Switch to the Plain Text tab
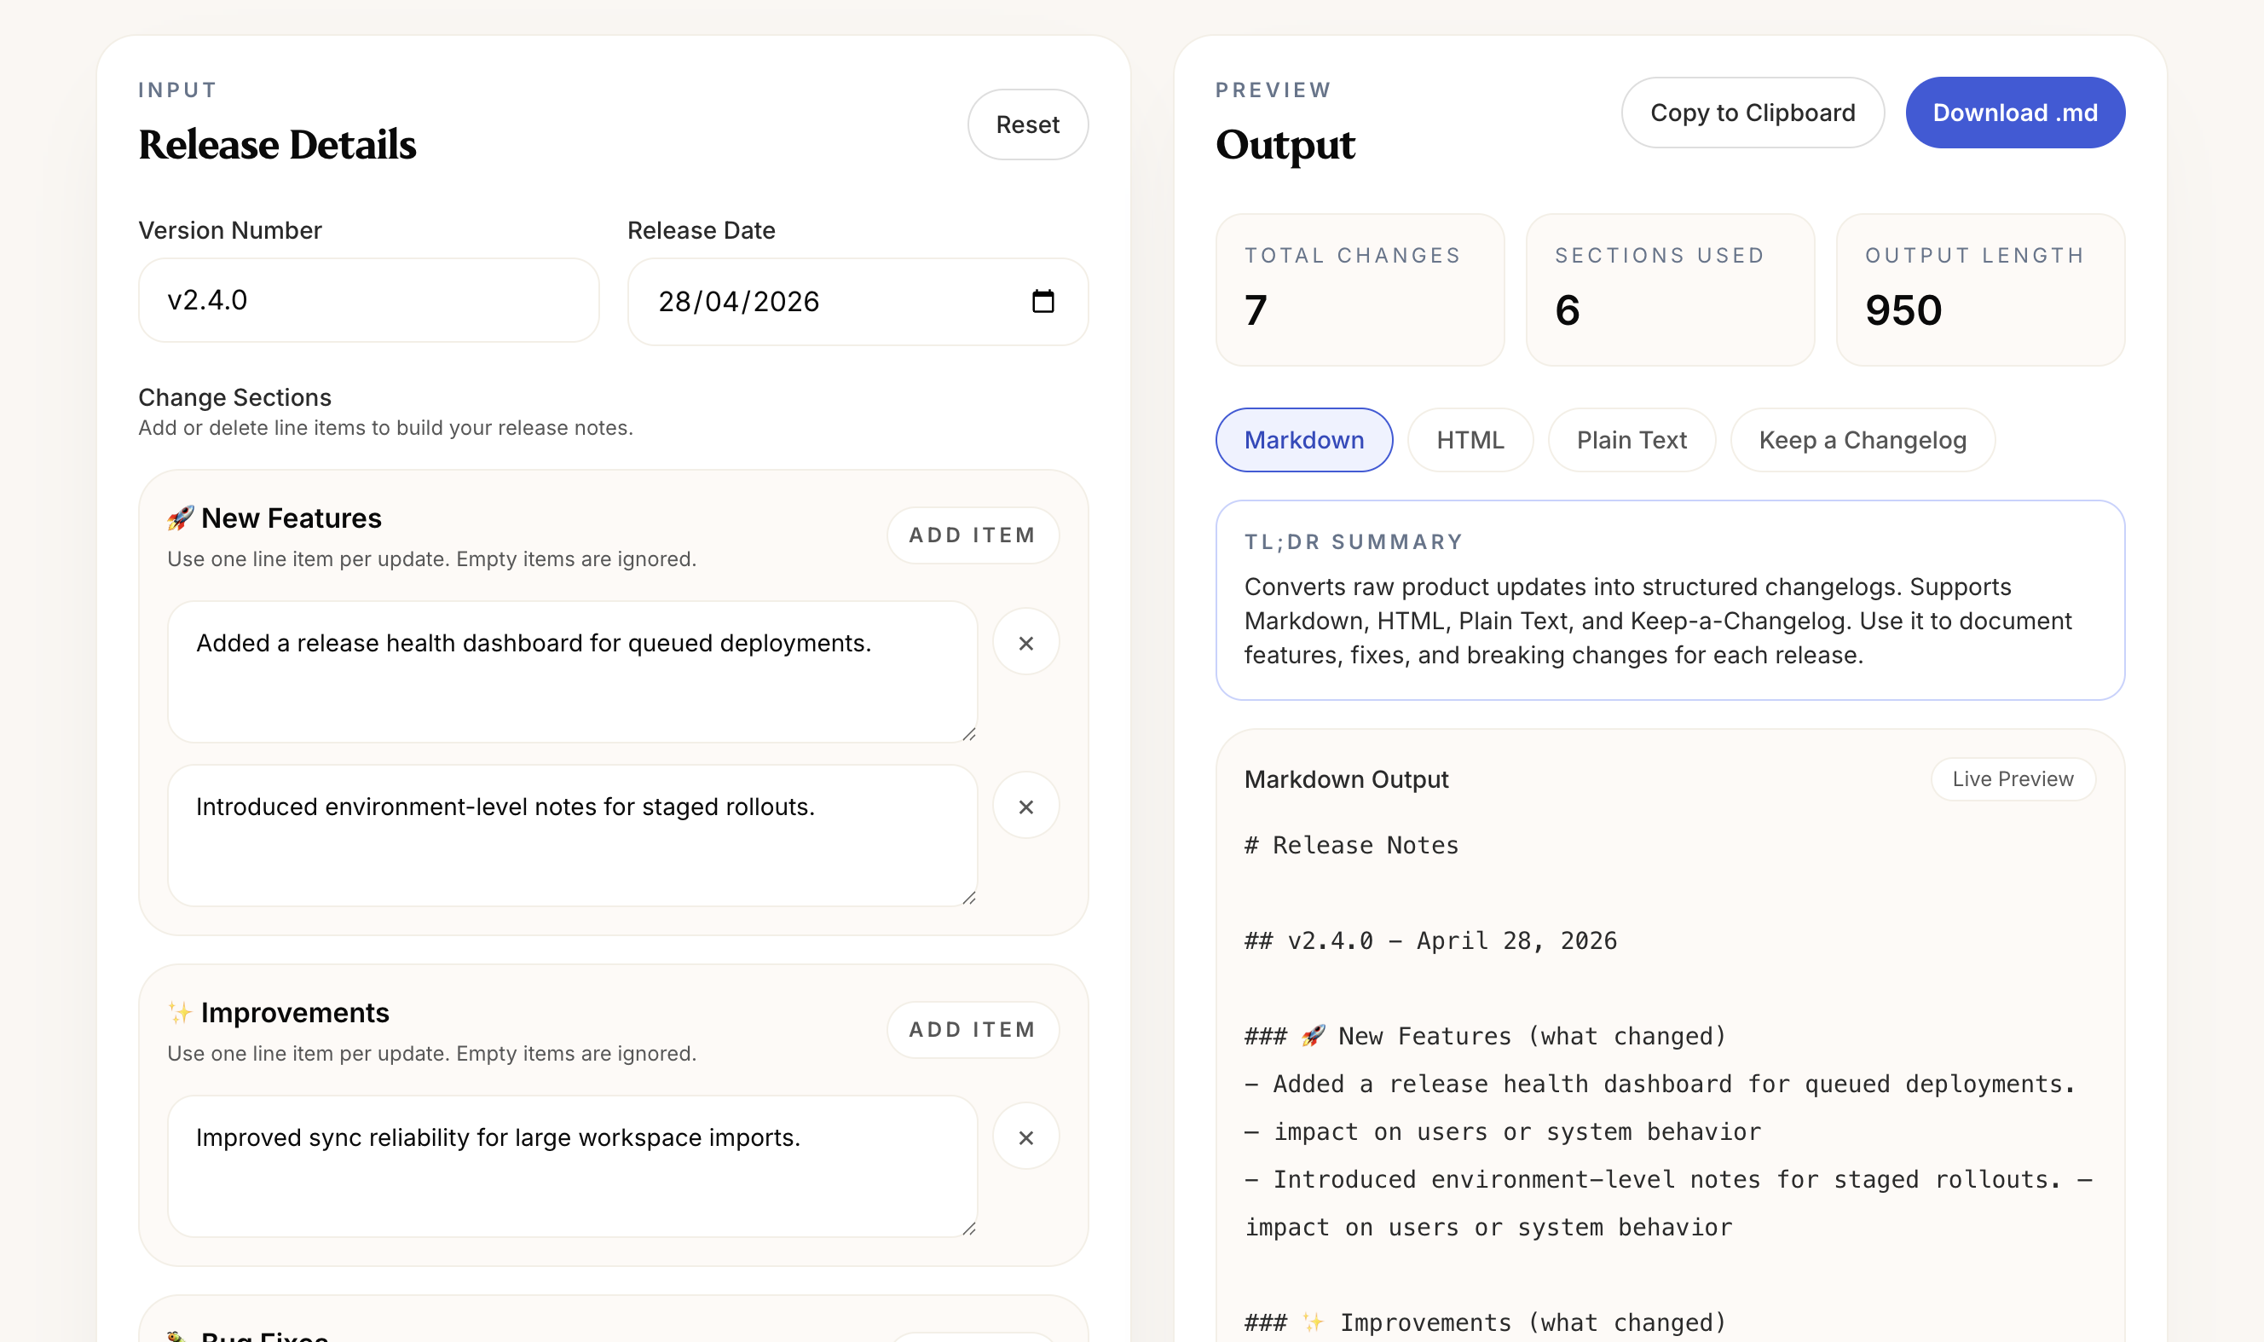This screenshot has height=1342, width=2264. pyautogui.click(x=1632, y=439)
